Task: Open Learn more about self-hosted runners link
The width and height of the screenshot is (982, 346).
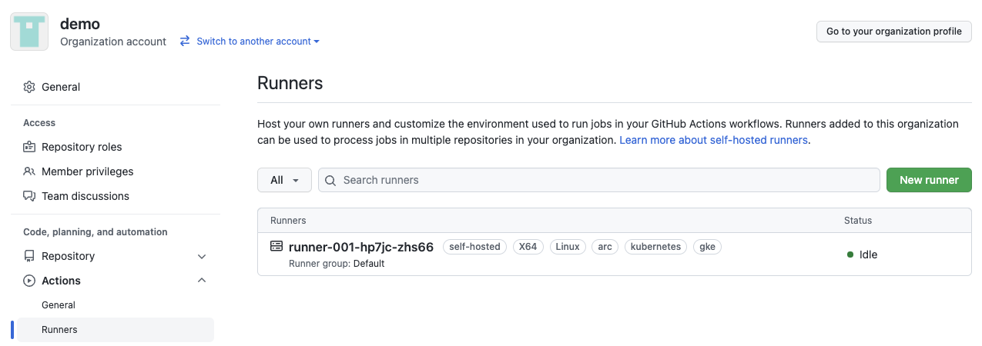Action: click(713, 141)
